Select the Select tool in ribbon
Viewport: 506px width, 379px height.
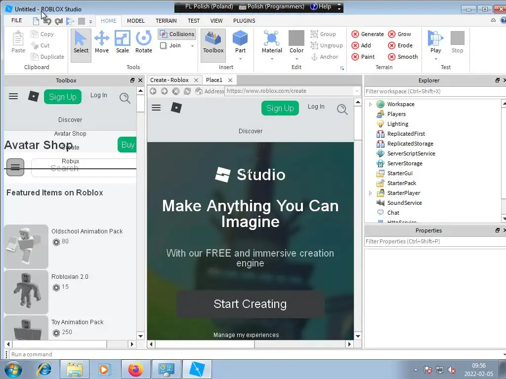click(x=81, y=45)
